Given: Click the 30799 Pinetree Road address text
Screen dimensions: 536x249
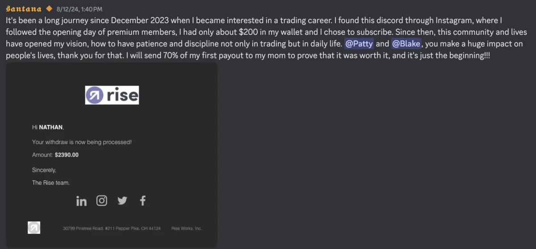Looking at the screenshot, I should point(112,228).
